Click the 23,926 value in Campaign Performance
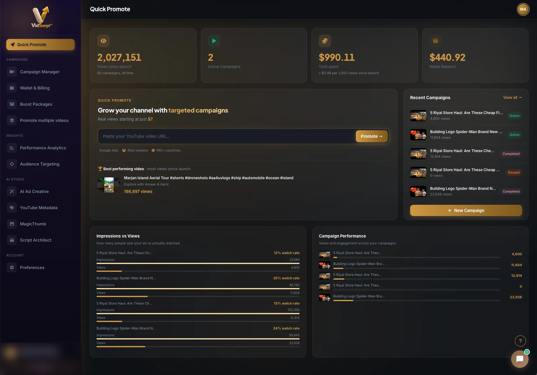This screenshot has height=375, width=537. (x=516, y=297)
